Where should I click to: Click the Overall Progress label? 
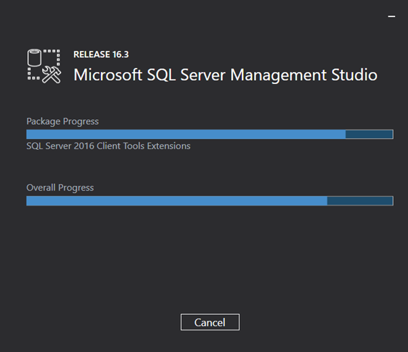[60, 188]
